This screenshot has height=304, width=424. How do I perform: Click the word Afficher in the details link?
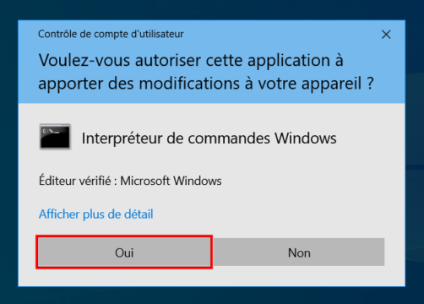tap(59, 214)
